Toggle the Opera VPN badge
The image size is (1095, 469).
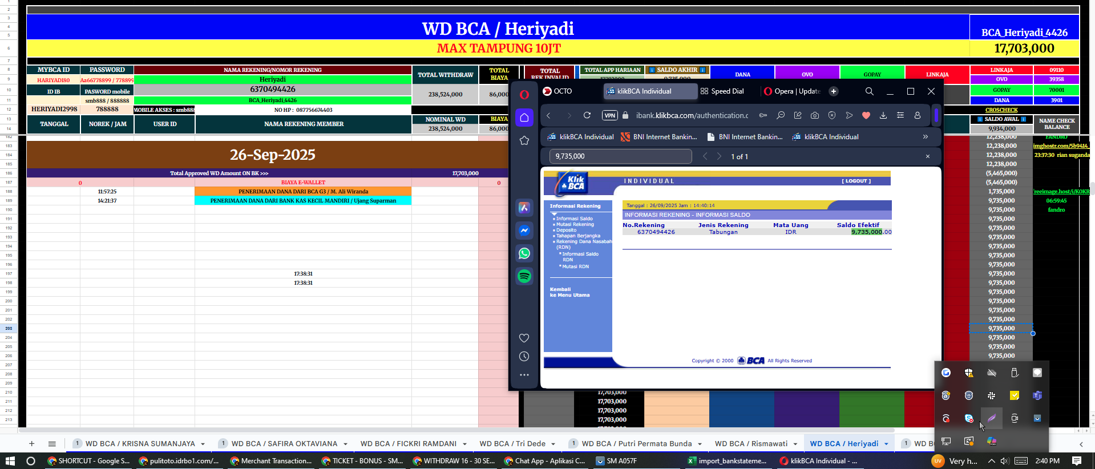pyautogui.click(x=609, y=115)
